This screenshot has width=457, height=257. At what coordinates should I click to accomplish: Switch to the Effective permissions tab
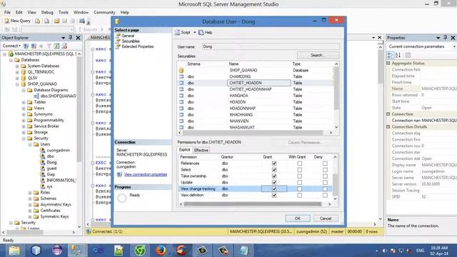point(201,151)
